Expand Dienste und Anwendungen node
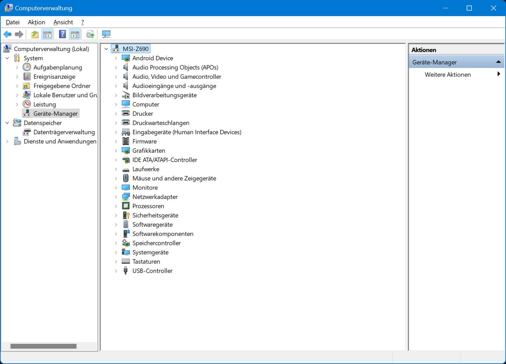The height and width of the screenshot is (364, 506). (x=7, y=141)
